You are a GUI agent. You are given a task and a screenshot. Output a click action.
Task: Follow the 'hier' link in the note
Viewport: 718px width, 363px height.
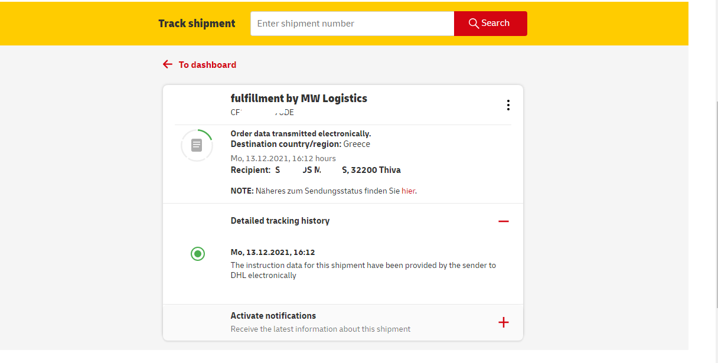408,191
